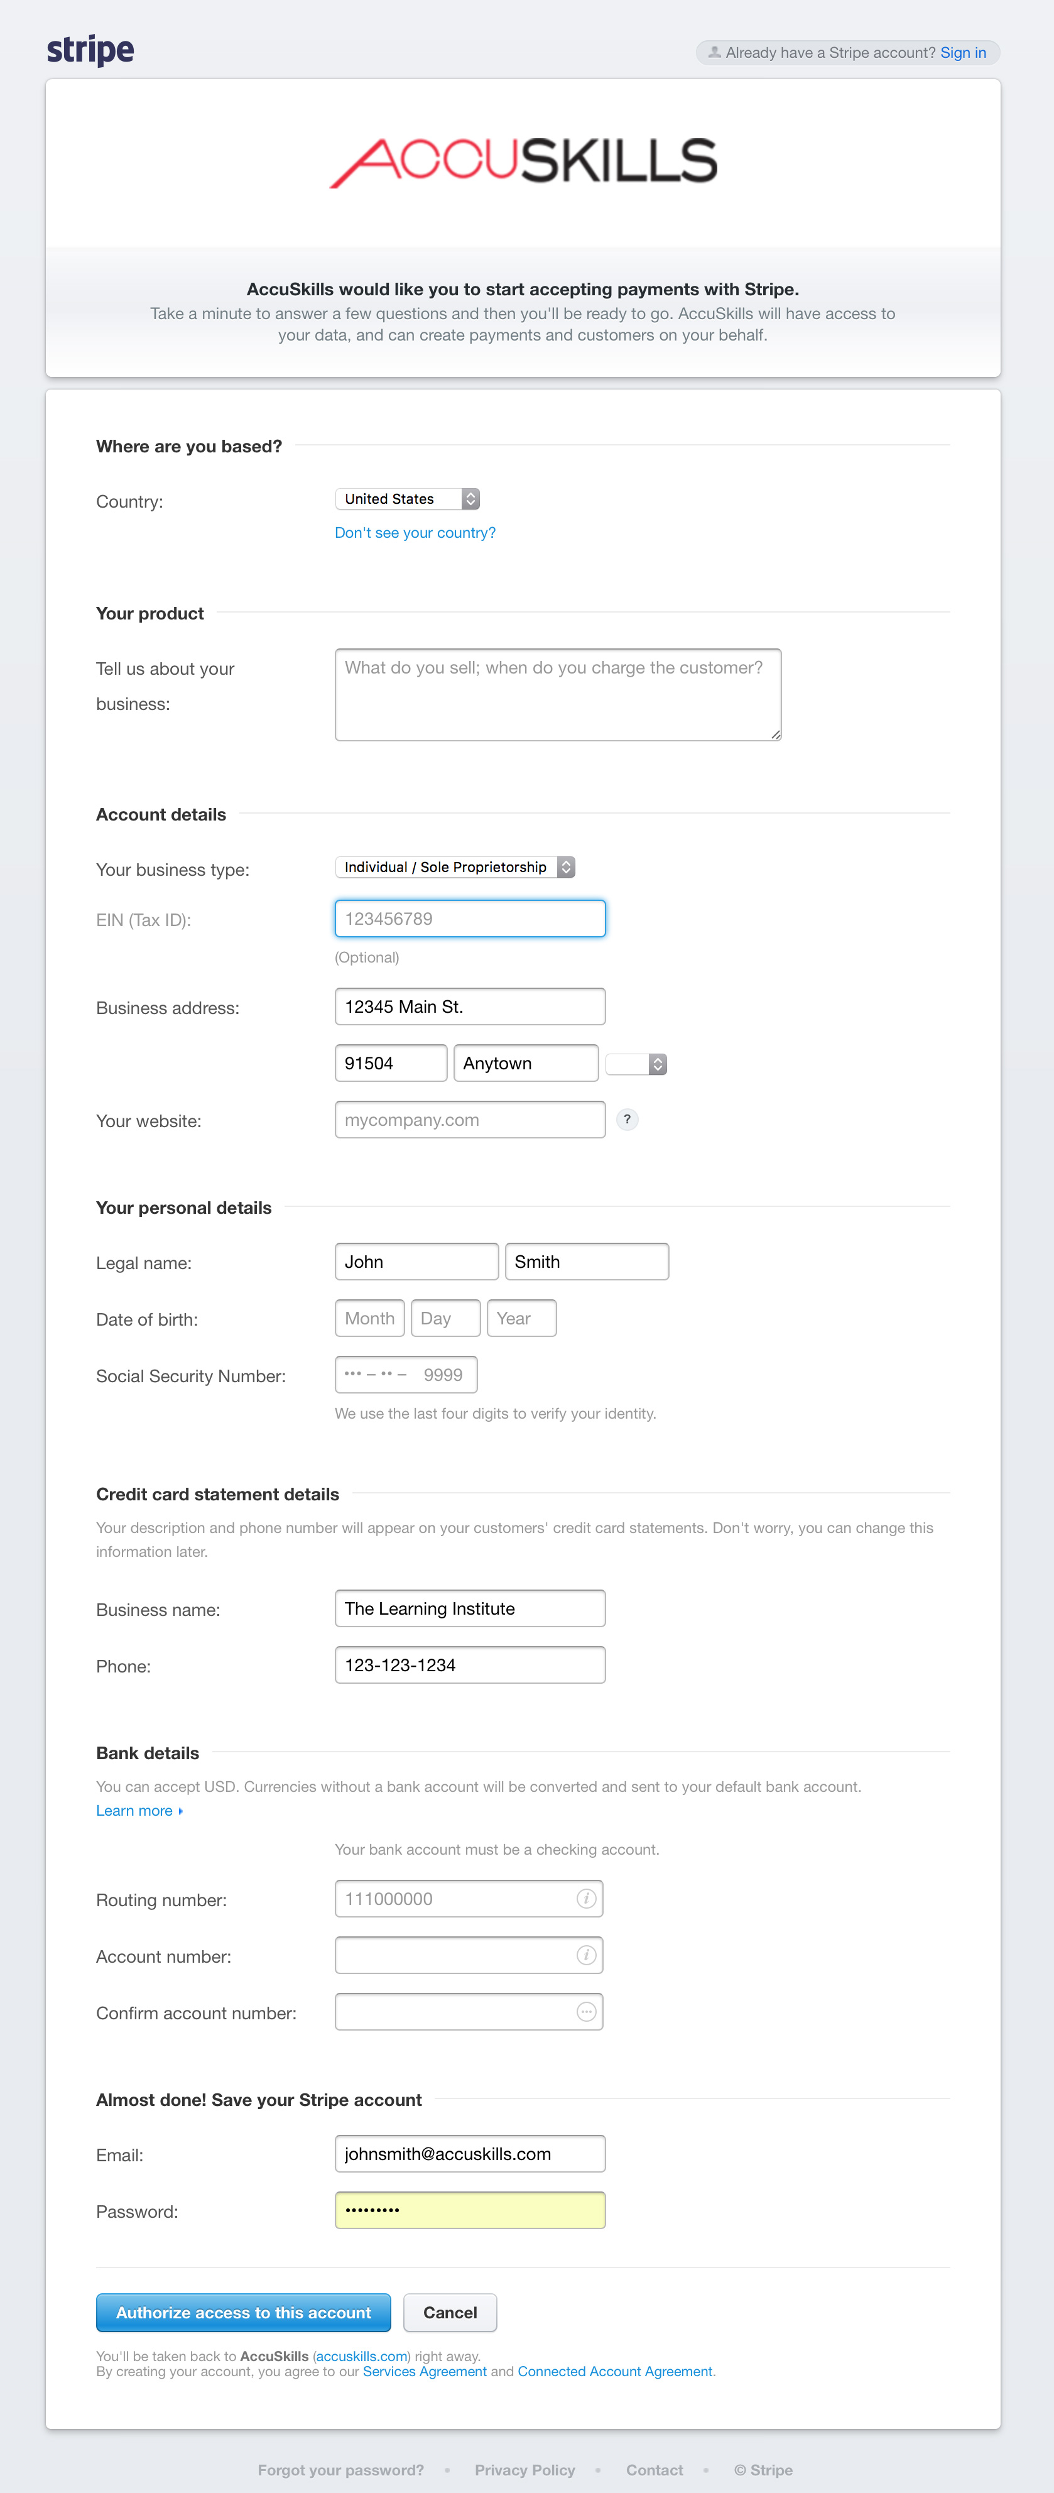The image size is (1054, 2493).
Task: Click the Stripe logo
Action: (90, 50)
